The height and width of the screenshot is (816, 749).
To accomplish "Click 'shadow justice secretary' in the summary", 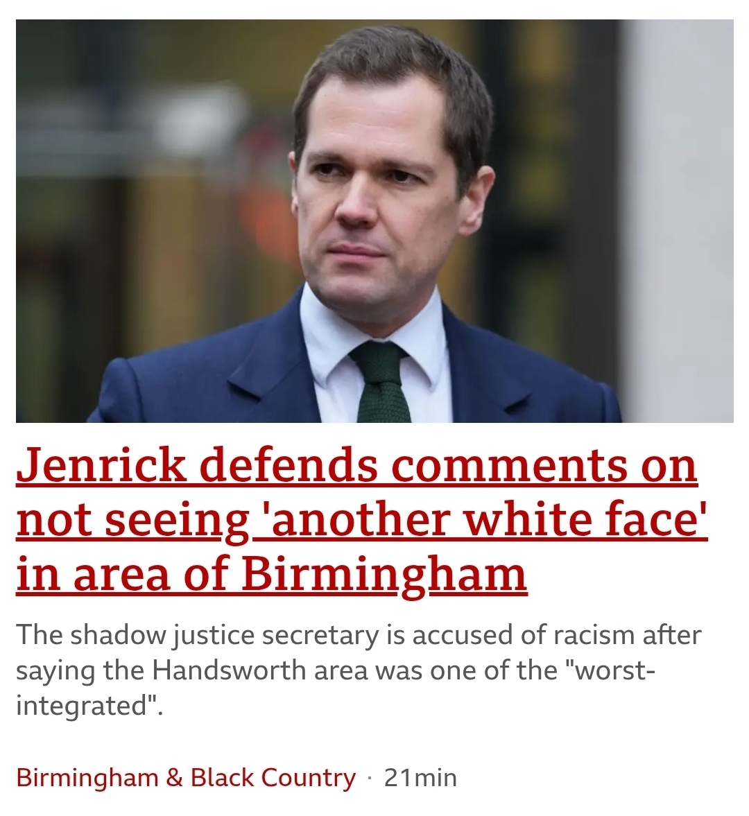I will click(224, 636).
